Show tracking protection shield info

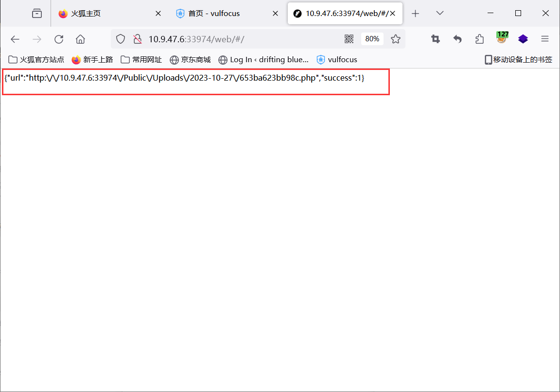tap(121, 39)
